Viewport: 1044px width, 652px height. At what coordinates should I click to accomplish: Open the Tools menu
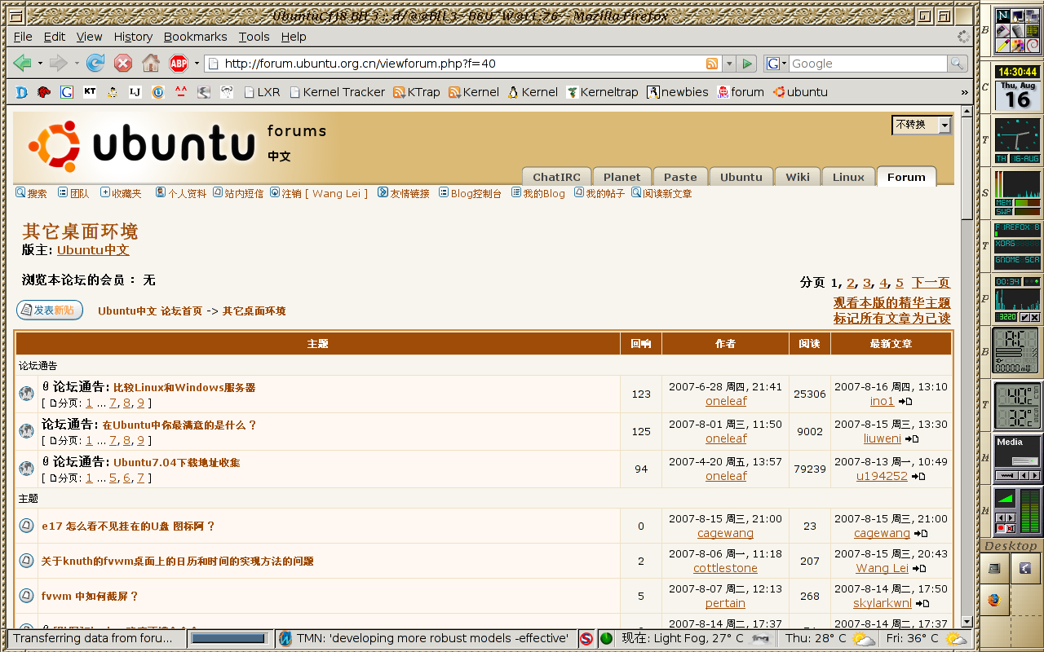click(x=254, y=37)
